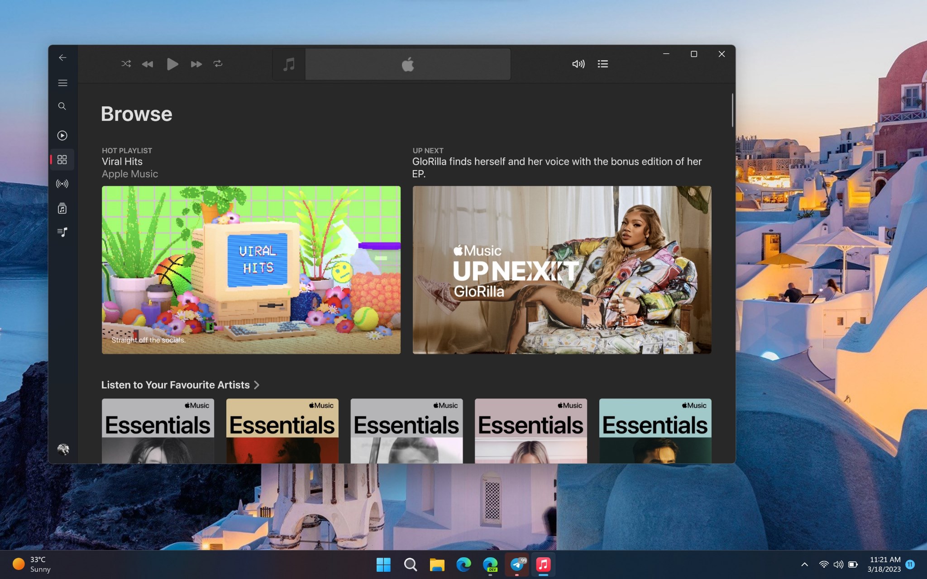Expand Listen to Your Favourite Artists section

[180, 385]
